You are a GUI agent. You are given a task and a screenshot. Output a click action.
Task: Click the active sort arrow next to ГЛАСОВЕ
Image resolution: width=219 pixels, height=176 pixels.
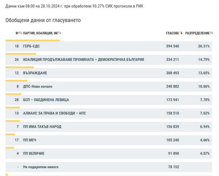181,33
